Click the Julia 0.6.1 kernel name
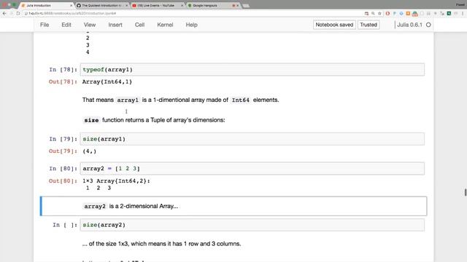 tap(409, 25)
